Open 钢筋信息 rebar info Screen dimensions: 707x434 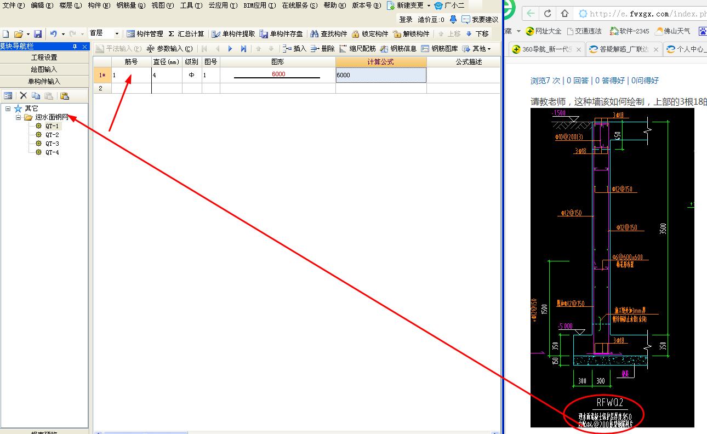click(x=398, y=49)
